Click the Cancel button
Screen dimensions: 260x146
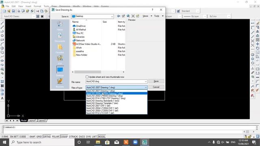click(x=156, y=87)
